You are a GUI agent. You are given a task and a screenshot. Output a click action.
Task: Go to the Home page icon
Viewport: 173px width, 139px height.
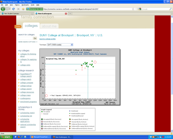point(23,9)
